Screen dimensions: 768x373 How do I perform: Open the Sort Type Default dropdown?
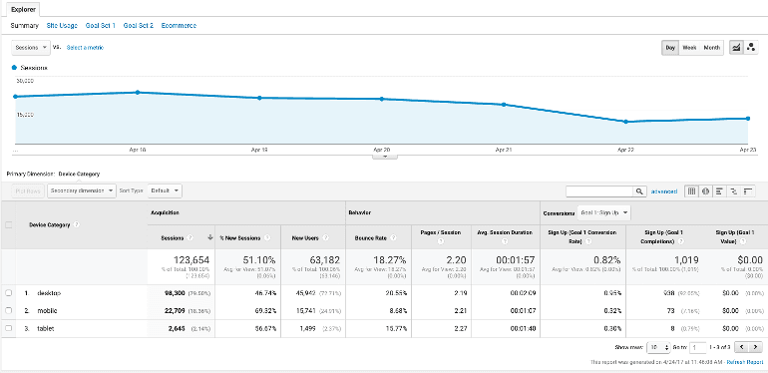point(165,190)
